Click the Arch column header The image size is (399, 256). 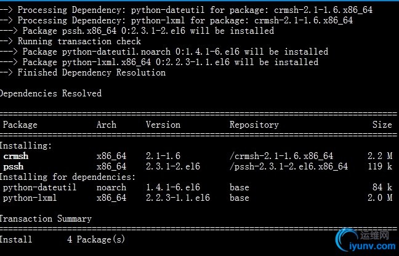click(x=107, y=125)
